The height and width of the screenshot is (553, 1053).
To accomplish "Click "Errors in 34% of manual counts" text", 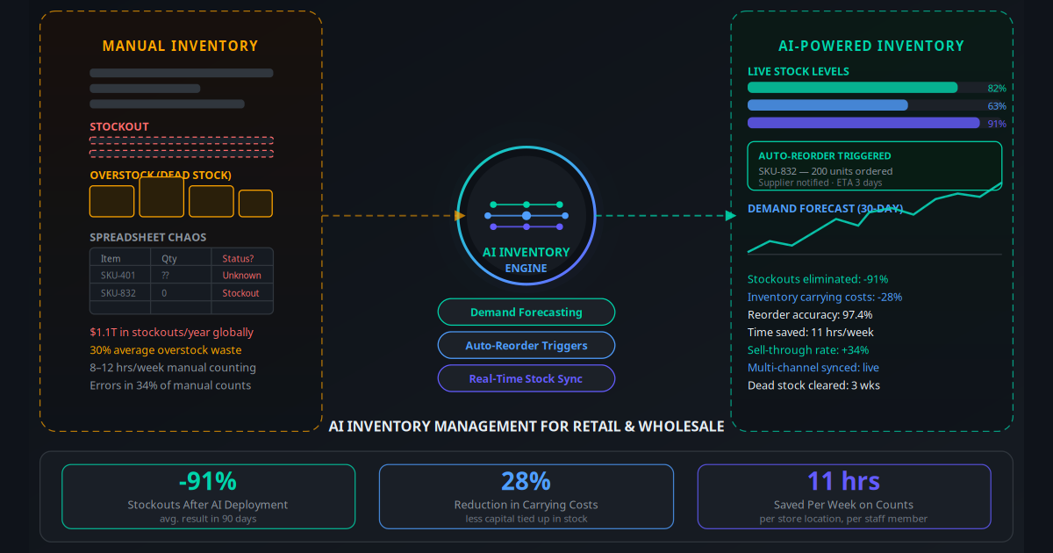I will click(170, 385).
